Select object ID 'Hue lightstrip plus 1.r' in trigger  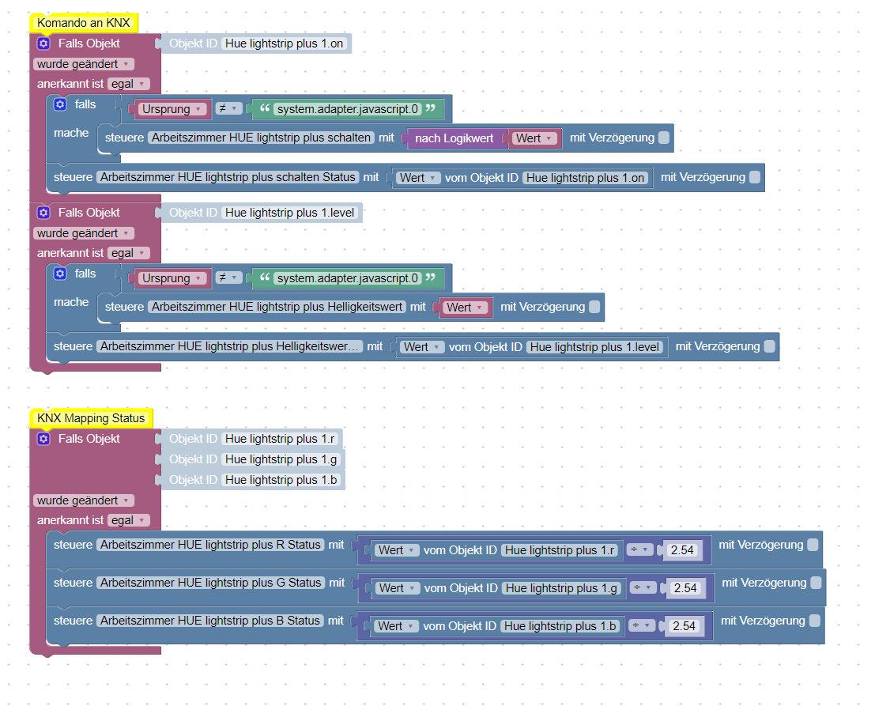click(x=280, y=439)
